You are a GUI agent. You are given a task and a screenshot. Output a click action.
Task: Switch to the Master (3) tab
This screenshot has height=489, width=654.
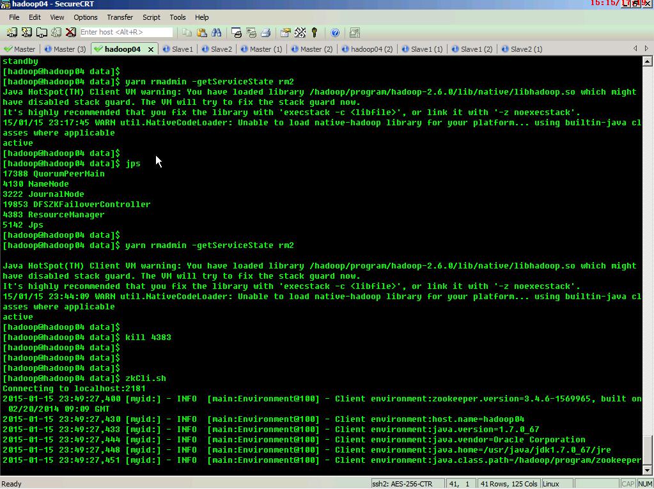[65, 49]
